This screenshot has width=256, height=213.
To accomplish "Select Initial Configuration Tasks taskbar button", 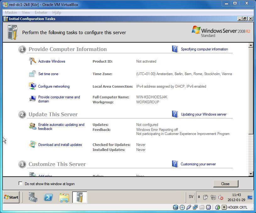I will point(80,197).
